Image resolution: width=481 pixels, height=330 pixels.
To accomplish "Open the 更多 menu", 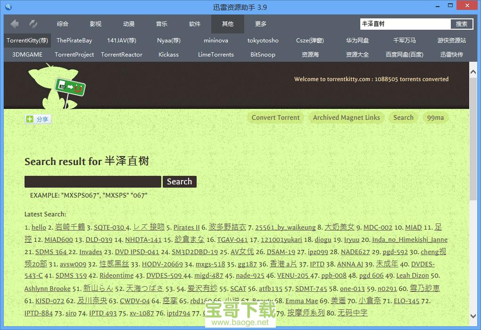I will tap(261, 24).
